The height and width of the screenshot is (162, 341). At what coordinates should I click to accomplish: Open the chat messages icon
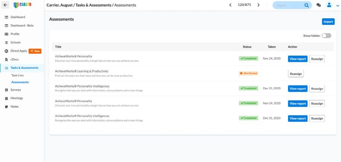tap(319, 5)
